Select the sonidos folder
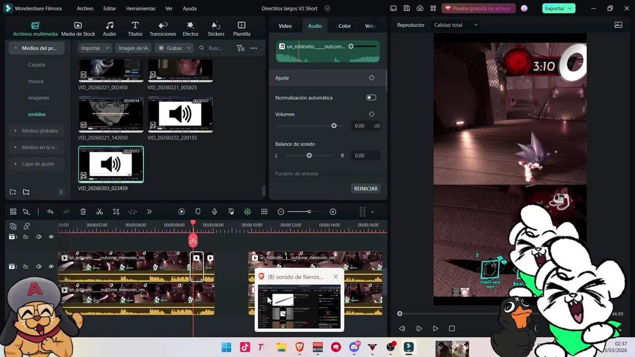This screenshot has width=635, height=357. pyautogui.click(x=37, y=114)
